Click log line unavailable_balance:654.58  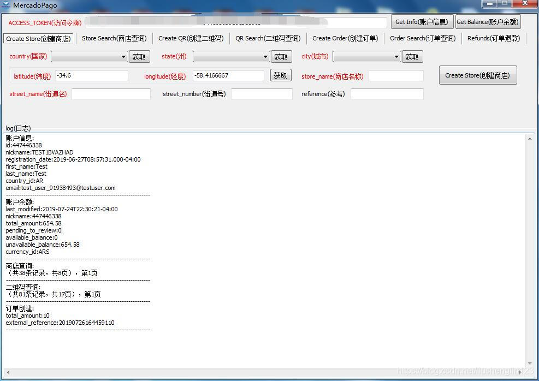43,245
